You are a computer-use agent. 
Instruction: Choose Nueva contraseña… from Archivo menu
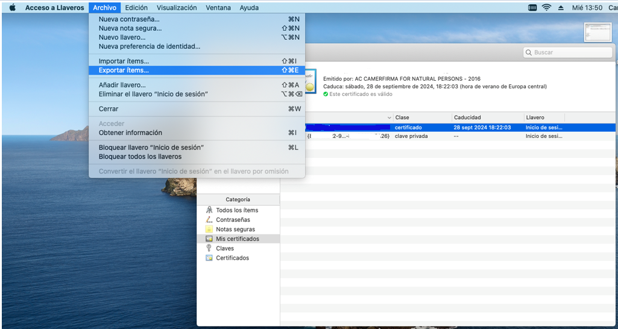[197, 19]
